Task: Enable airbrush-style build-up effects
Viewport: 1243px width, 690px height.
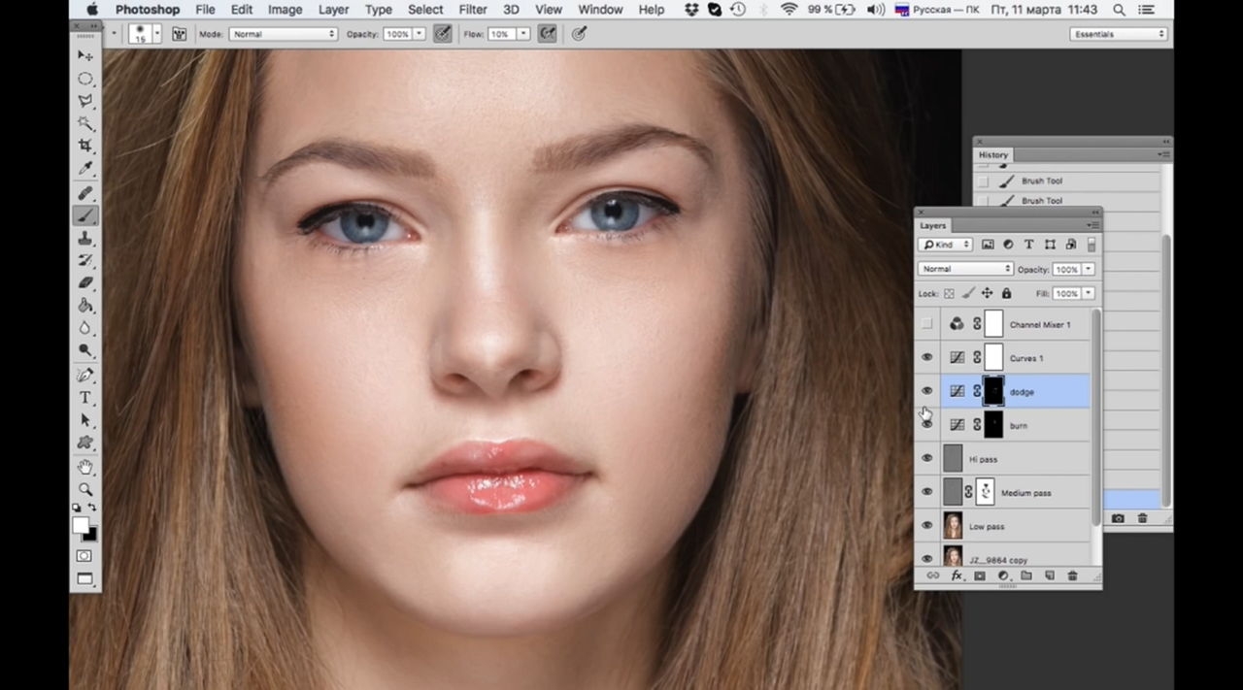Action: pos(547,34)
